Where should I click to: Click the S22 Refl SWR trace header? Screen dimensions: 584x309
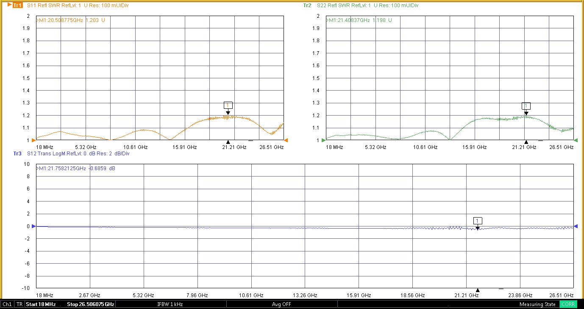pyautogui.click(x=367, y=6)
